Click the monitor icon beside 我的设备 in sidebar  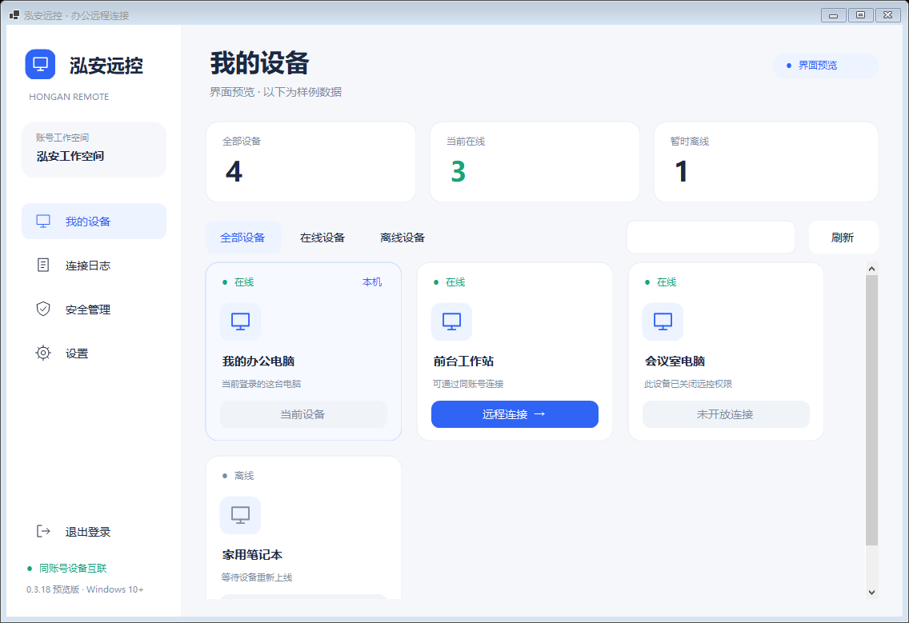[43, 221]
